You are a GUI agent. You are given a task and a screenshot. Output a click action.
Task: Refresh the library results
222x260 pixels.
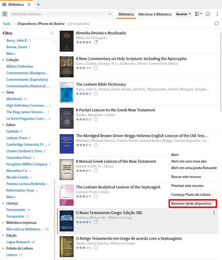pyautogui.click(x=216, y=24)
